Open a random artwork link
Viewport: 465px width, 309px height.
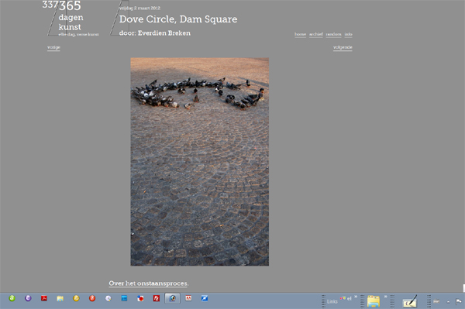tap(333, 34)
